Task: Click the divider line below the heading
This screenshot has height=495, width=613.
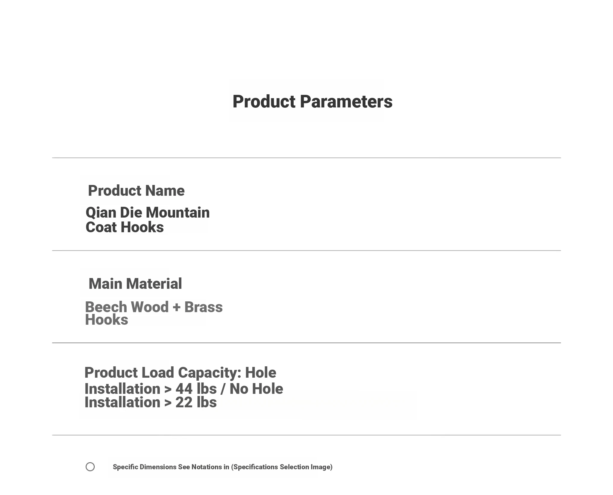Action: pyautogui.click(x=306, y=158)
